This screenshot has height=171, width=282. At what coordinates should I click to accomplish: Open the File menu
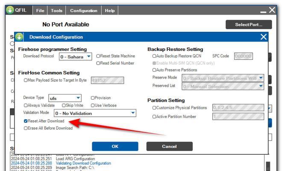[40, 10]
